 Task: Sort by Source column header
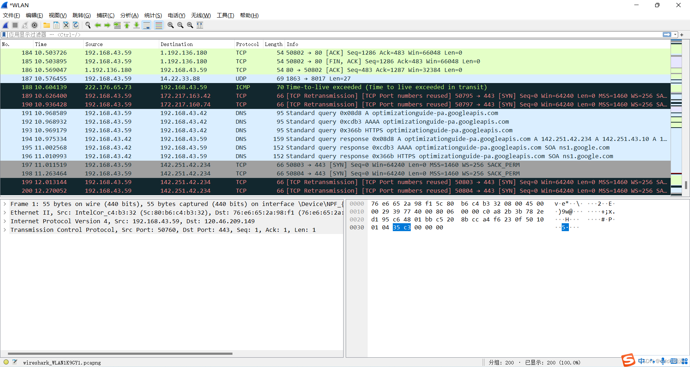pos(121,44)
